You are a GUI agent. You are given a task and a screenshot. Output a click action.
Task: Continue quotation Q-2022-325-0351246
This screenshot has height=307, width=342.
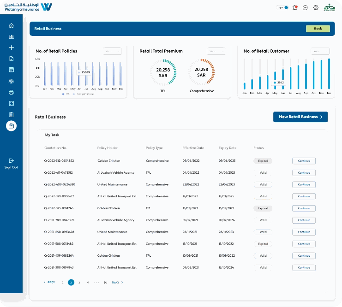tap(304, 208)
